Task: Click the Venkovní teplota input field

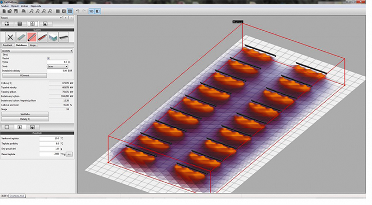Action: (x=49, y=139)
